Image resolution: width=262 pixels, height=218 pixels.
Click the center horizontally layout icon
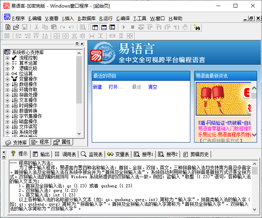[57, 36]
